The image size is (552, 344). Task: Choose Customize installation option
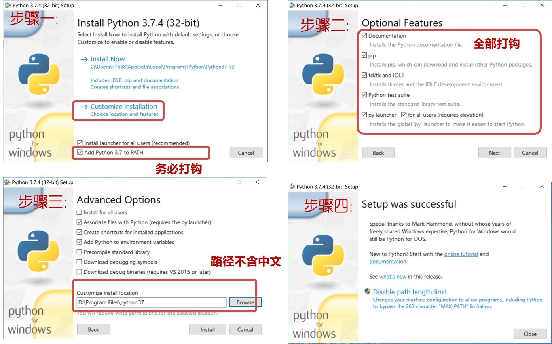pyautogui.click(x=123, y=107)
